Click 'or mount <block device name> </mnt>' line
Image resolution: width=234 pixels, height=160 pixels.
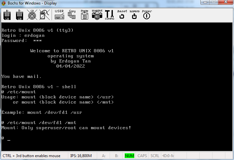pos(63,102)
